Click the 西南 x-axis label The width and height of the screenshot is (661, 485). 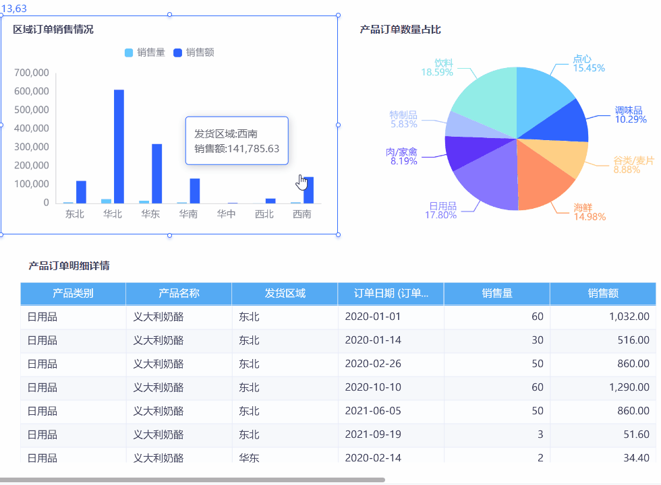(302, 214)
